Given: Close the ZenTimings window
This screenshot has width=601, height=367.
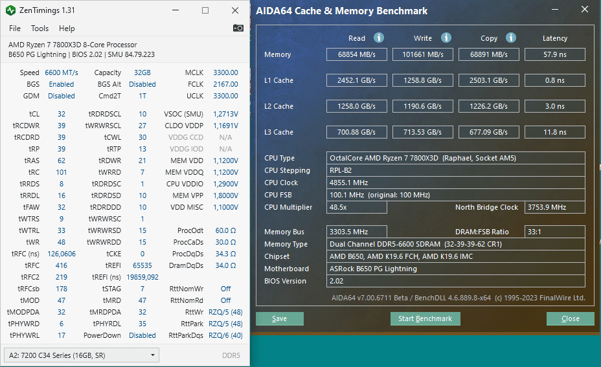Looking at the screenshot, I should coord(235,10).
